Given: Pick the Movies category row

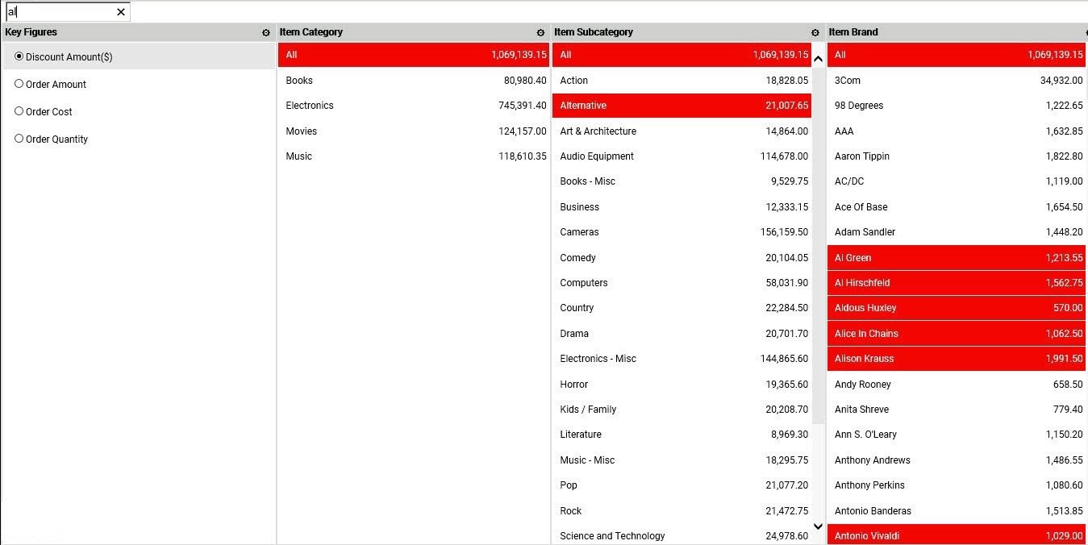Looking at the screenshot, I should click(414, 131).
